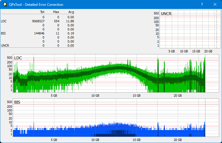Click the BIS max value 11
The image size is (222, 143).
coord(58,33)
